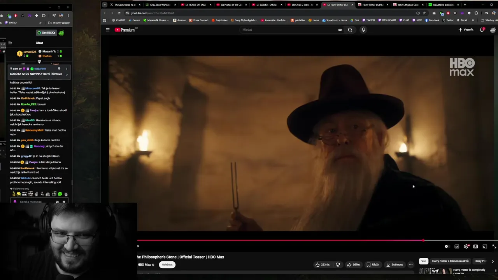Open HBO Max channel link

pos(144,265)
